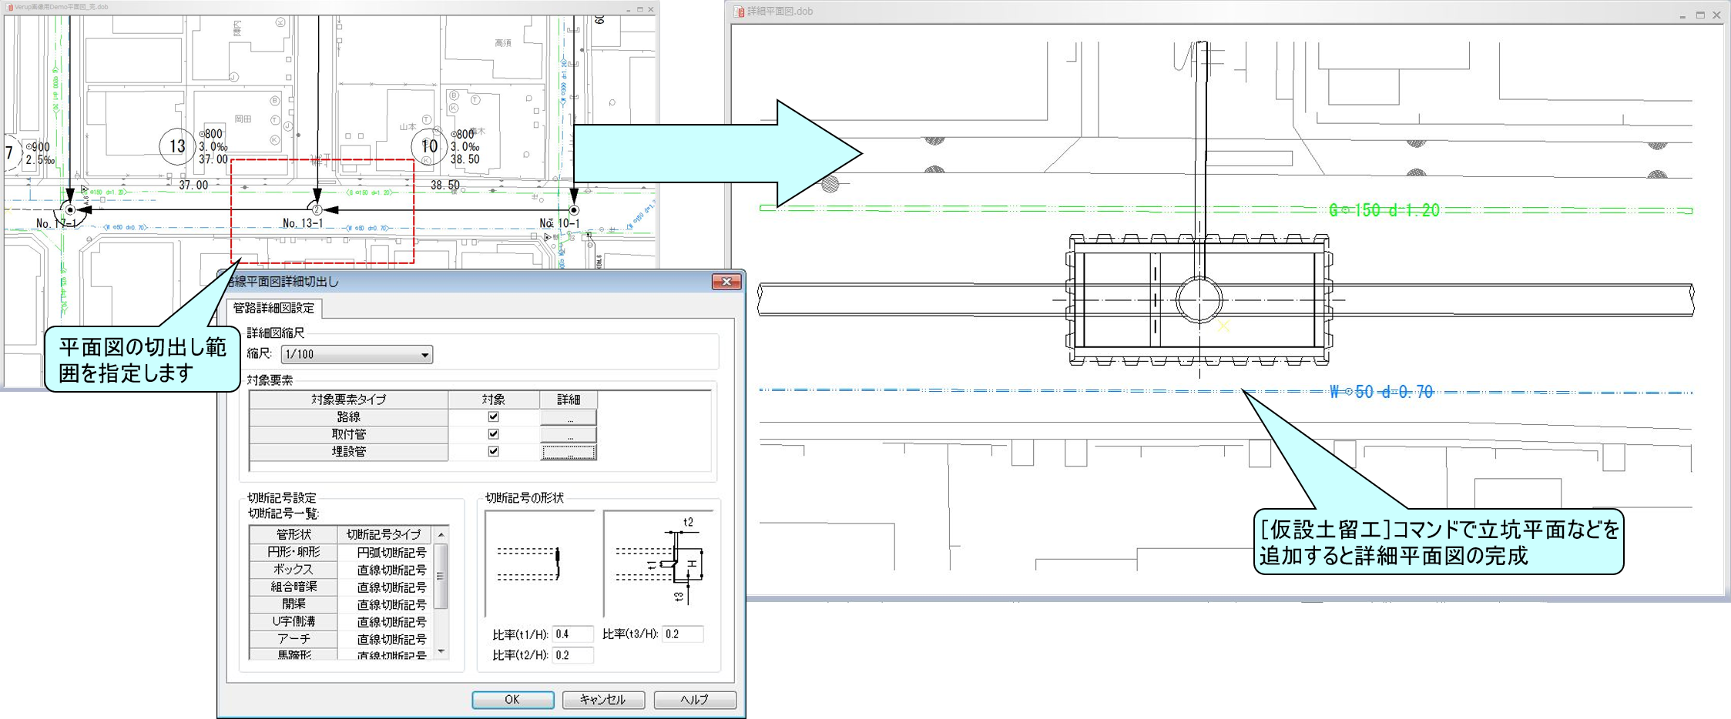Close the 路線平面図詳細切出し dialog with red X
Screen dimensions: 1731x719
726,282
